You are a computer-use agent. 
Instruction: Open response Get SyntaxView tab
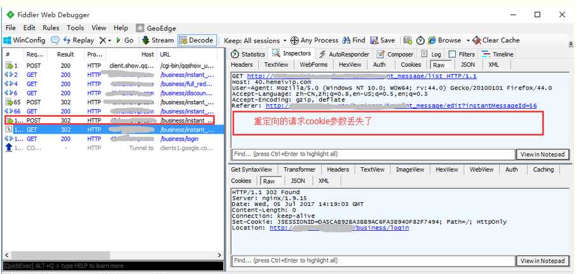point(252,169)
